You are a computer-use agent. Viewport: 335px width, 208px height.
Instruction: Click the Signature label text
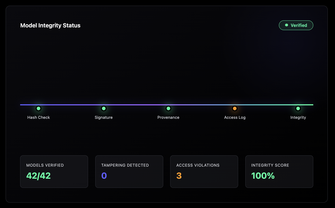104,117
